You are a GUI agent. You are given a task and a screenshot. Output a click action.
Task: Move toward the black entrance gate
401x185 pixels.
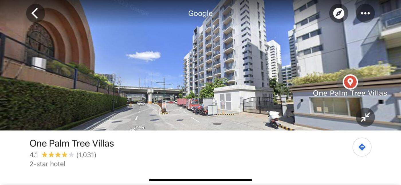click(x=262, y=106)
